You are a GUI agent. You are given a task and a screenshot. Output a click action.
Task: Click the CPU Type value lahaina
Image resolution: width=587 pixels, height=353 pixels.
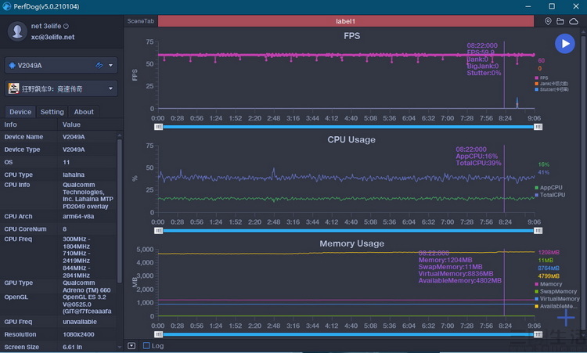(x=74, y=175)
